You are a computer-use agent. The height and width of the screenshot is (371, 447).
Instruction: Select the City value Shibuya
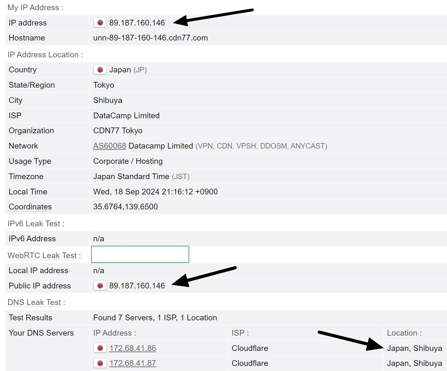pyautogui.click(x=107, y=100)
